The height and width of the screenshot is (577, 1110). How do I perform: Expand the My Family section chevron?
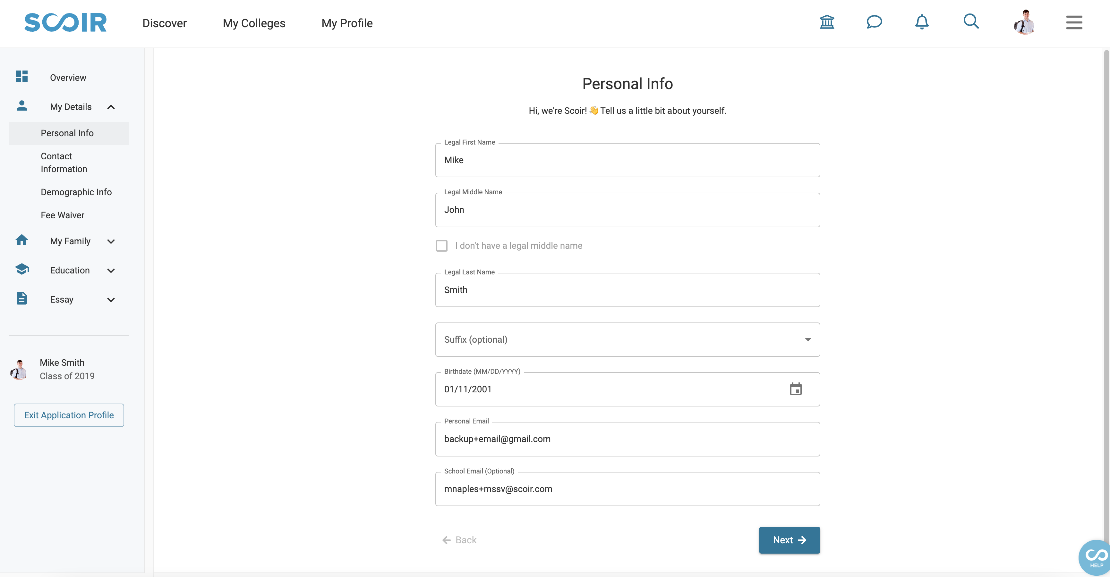tap(111, 242)
